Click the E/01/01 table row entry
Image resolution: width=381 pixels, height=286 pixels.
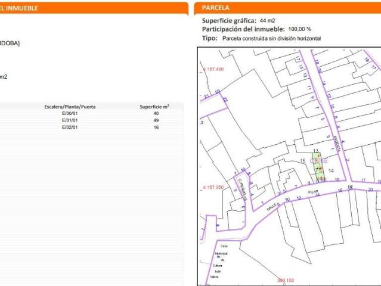(x=70, y=120)
